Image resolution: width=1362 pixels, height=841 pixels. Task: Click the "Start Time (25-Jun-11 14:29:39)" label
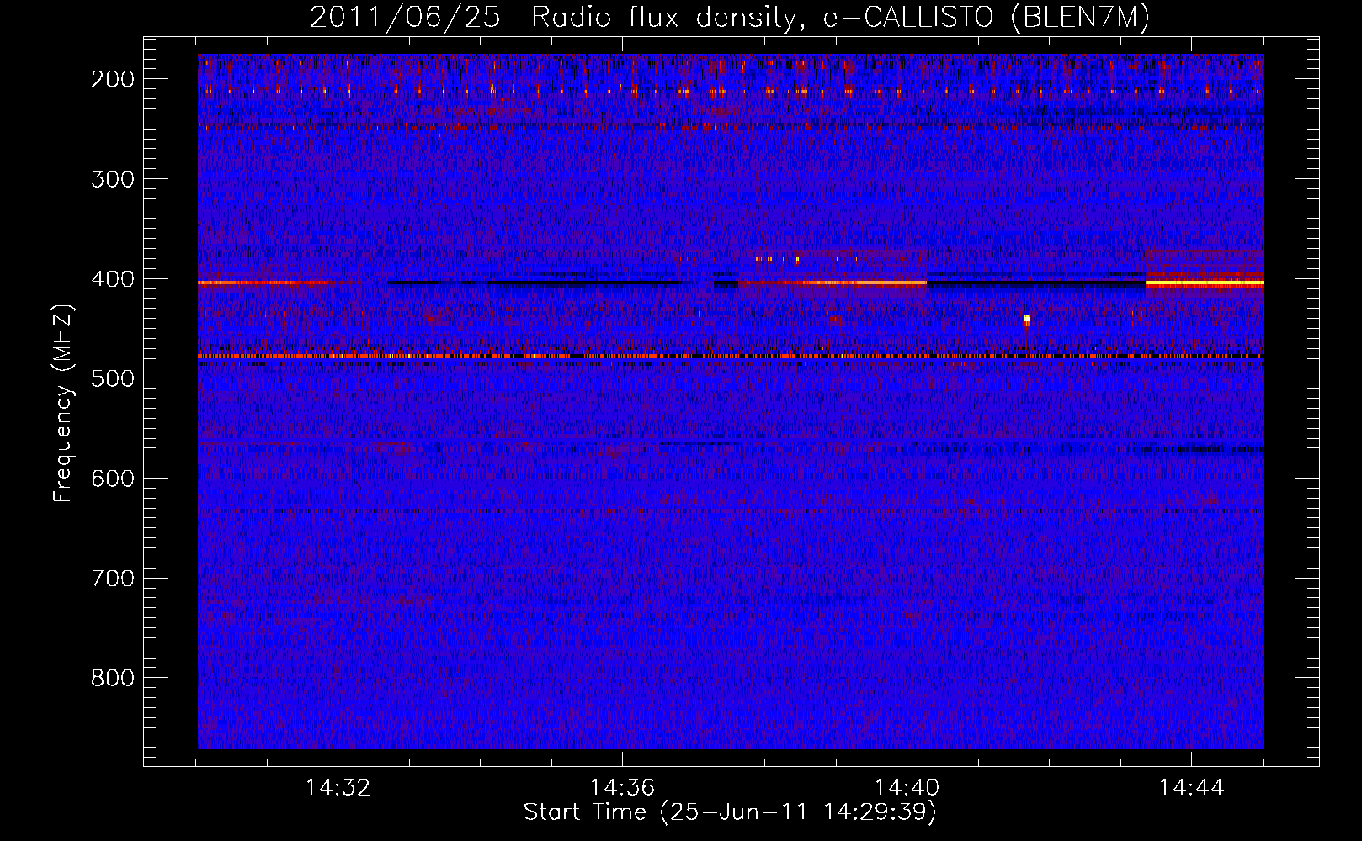coord(730,812)
